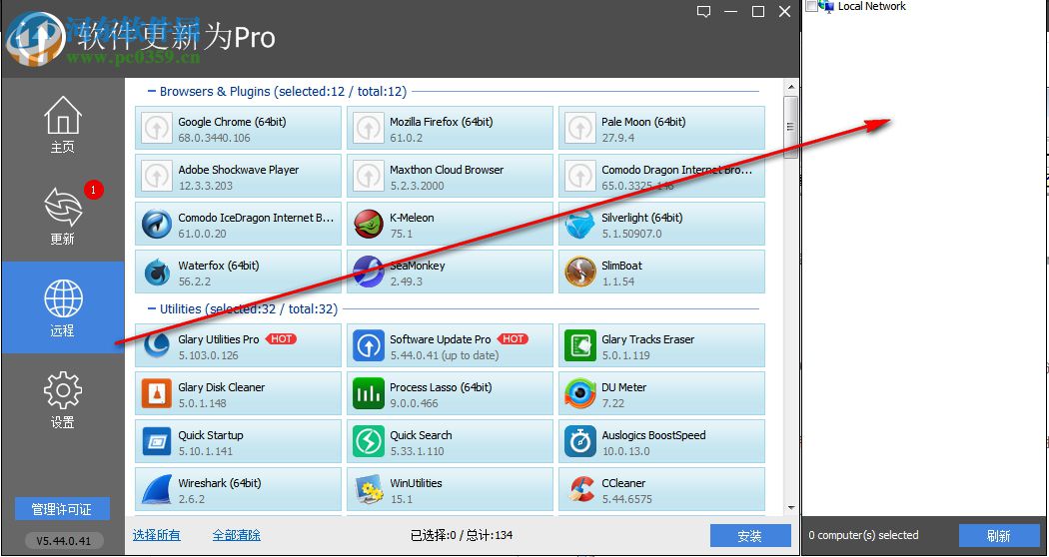The width and height of the screenshot is (1049, 557).
Task: Click the V5.44.0.41 version badge
Action: [x=62, y=540]
